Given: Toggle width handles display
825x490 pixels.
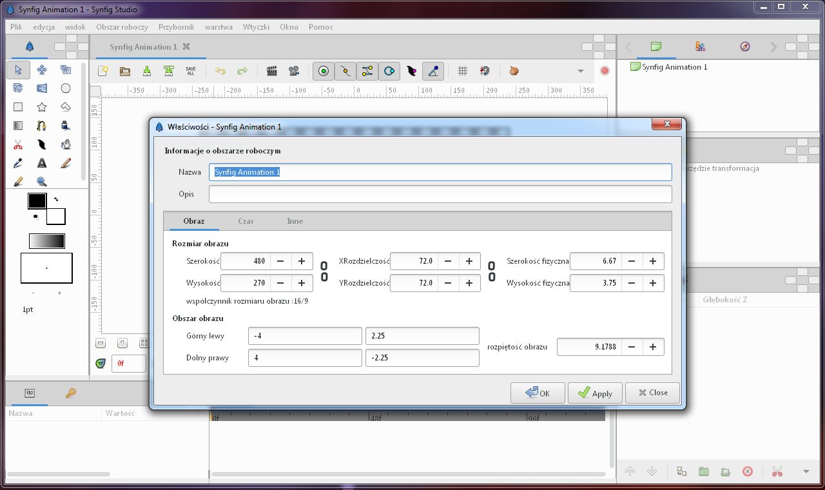Looking at the screenshot, I should pyautogui.click(x=411, y=71).
